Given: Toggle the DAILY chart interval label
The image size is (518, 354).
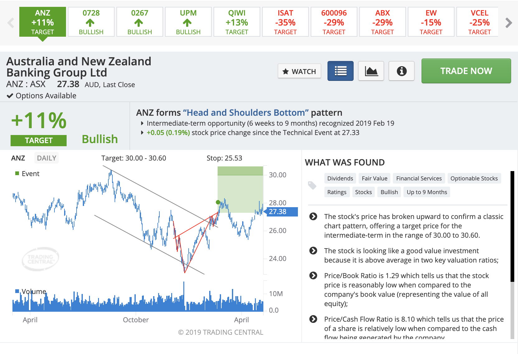Looking at the screenshot, I should click(47, 158).
